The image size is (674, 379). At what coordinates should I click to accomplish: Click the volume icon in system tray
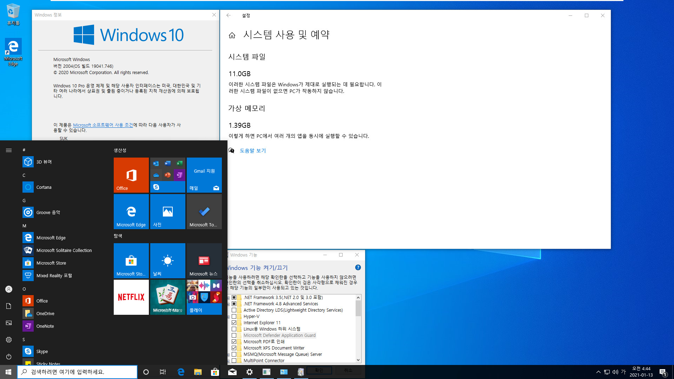[x=615, y=372]
